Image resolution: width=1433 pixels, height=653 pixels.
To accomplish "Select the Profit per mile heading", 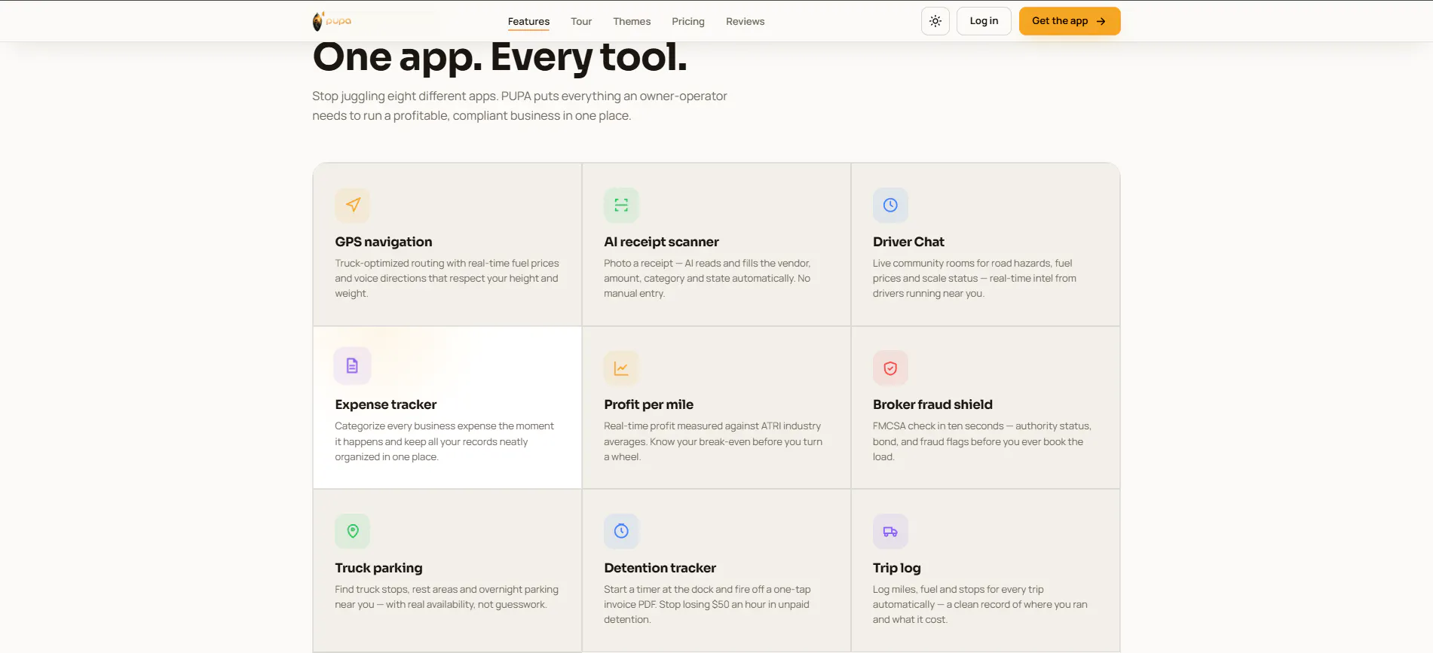I will [648, 404].
